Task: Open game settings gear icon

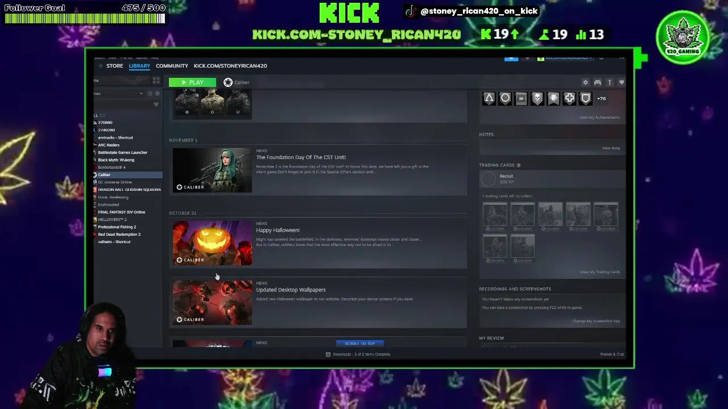Action: [585, 82]
